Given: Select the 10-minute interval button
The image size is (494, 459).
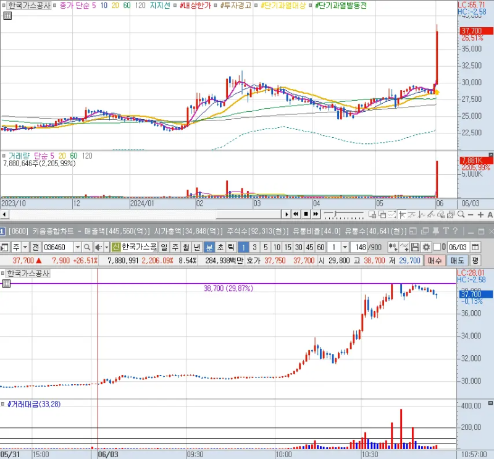Looking at the screenshot, I should pyautogui.click(x=277, y=247).
